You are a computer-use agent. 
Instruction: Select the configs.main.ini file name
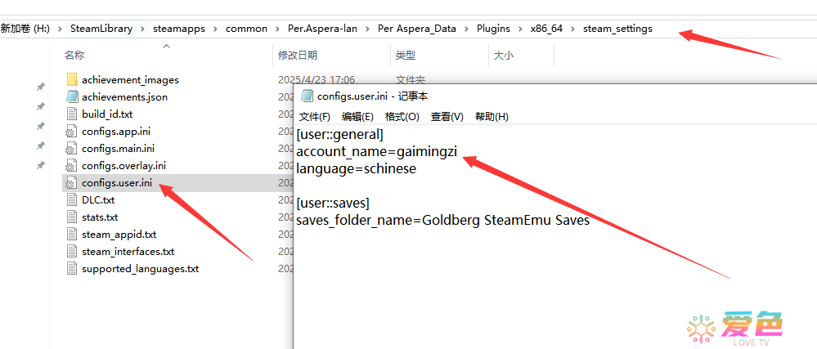[x=119, y=149]
